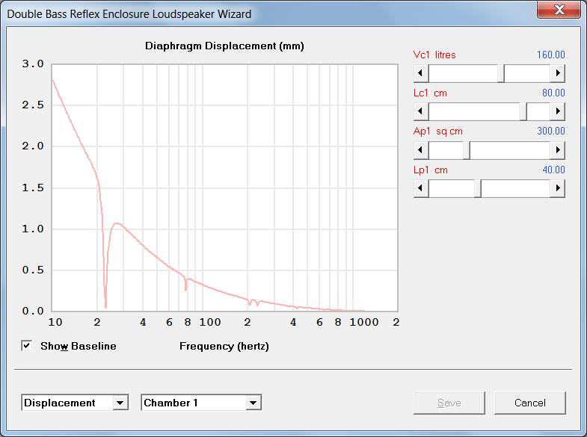Click the Vc1 slider track right of thumb
Viewport: 587px width, 437px height.
pyautogui.click(x=527, y=73)
